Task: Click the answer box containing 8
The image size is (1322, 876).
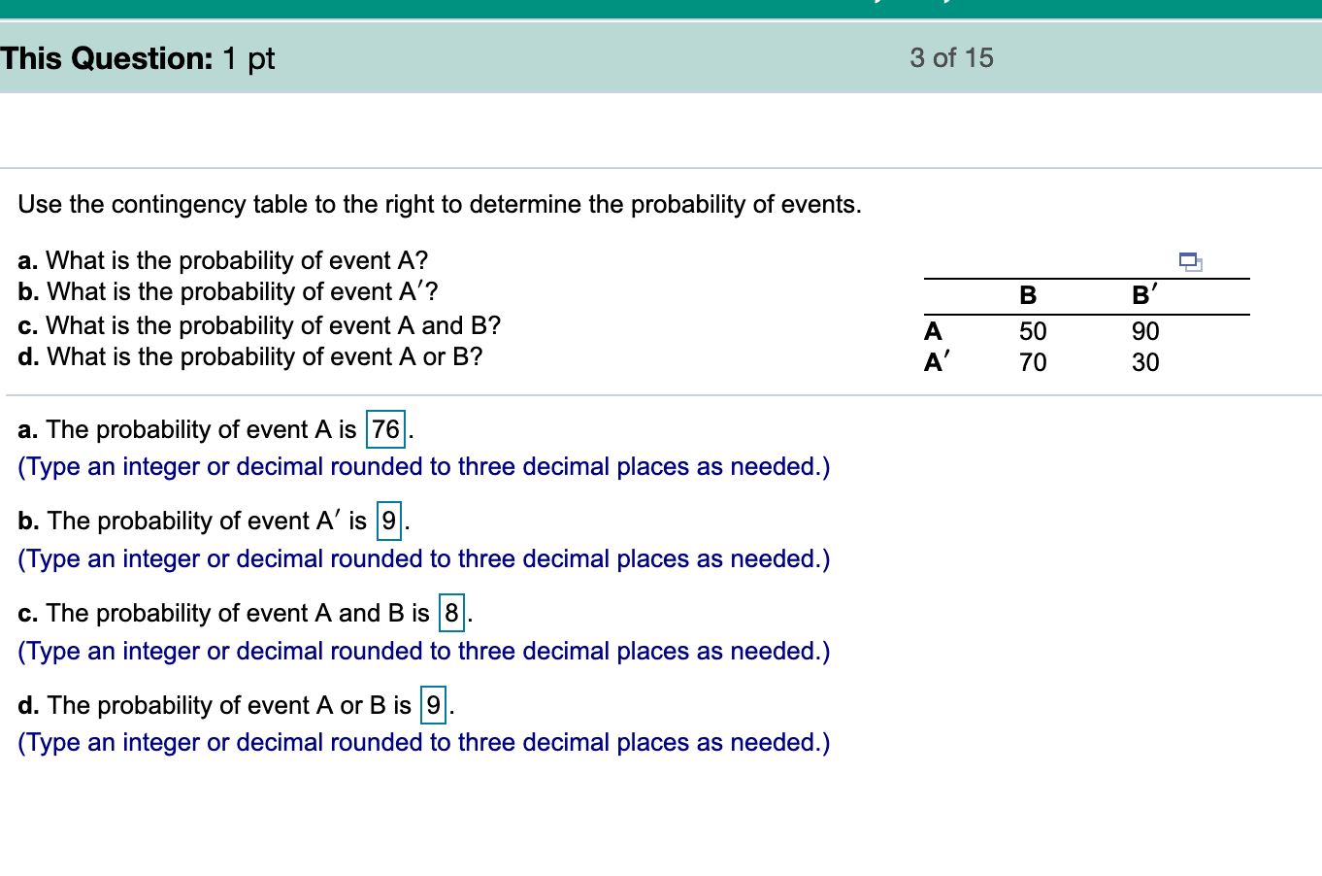Action: click(451, 615)
